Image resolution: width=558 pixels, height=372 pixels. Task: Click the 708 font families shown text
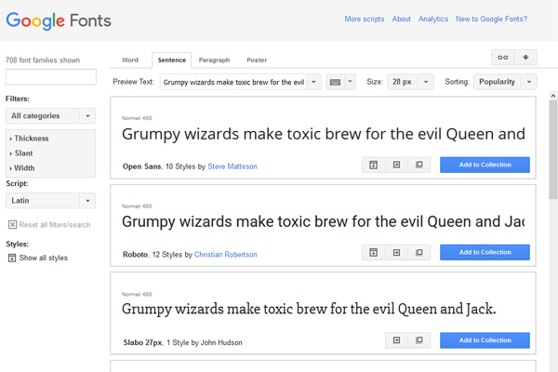43,60
